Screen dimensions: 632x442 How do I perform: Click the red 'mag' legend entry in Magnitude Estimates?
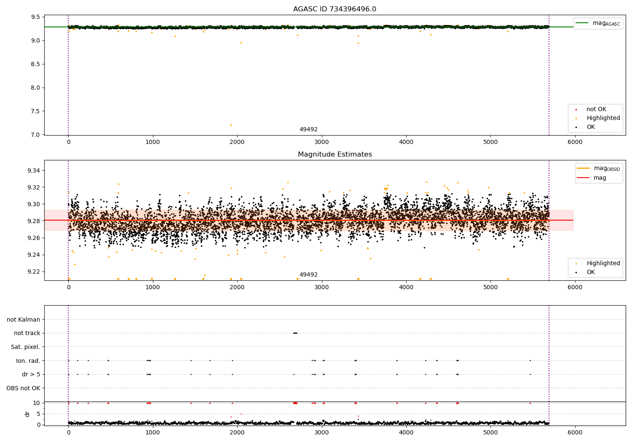coord(592,178)
